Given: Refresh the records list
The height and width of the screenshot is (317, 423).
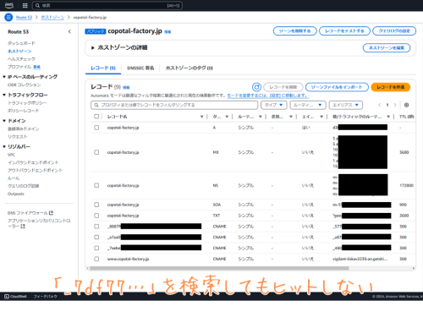Looking at the screenshot, I should point(256,87).
